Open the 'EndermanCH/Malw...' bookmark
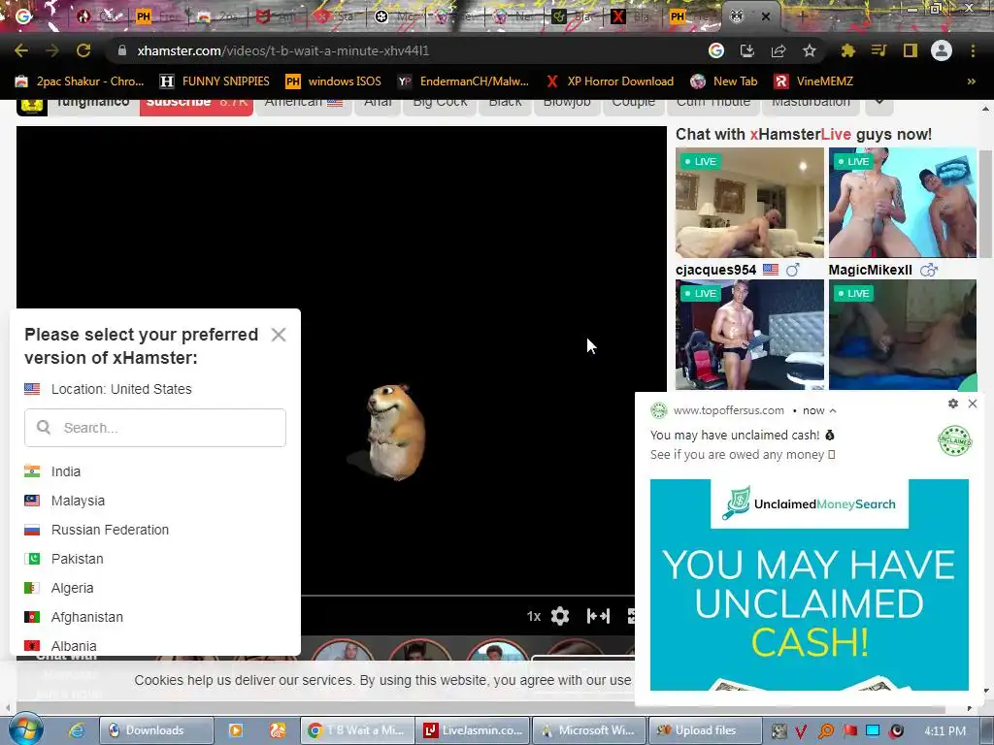The width and height of the screenshot is (994, 745). [463, 81]
